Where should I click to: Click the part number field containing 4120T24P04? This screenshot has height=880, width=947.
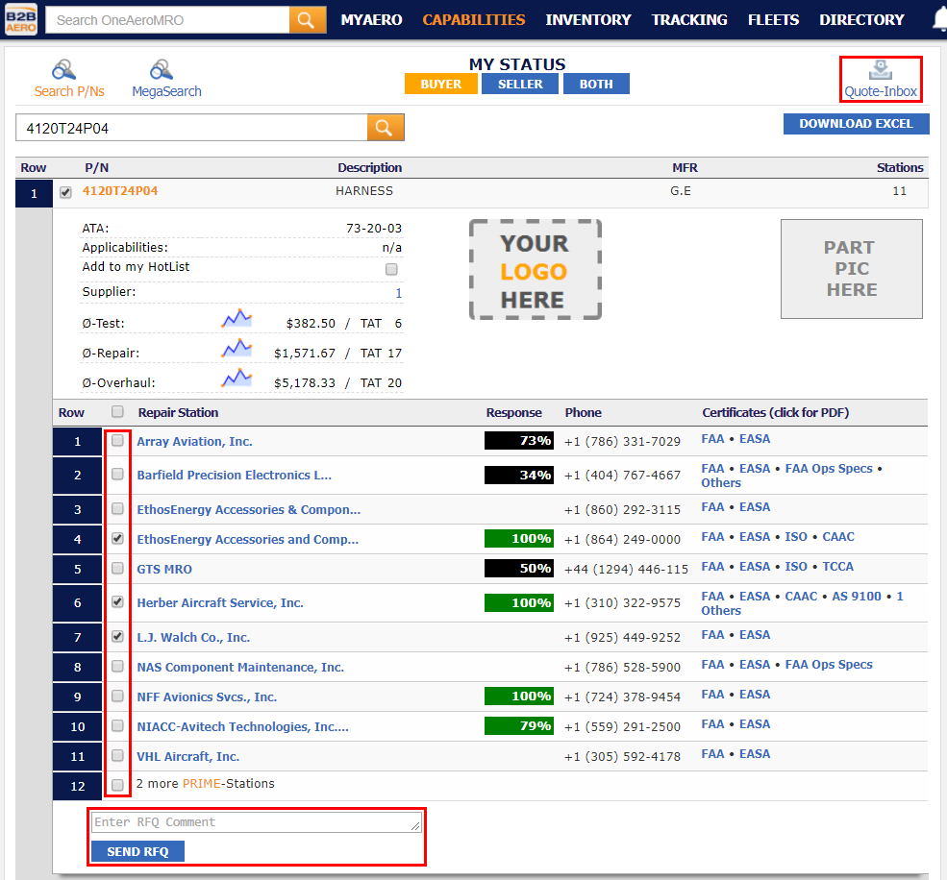pyautogui.click(x=191, y=128)
